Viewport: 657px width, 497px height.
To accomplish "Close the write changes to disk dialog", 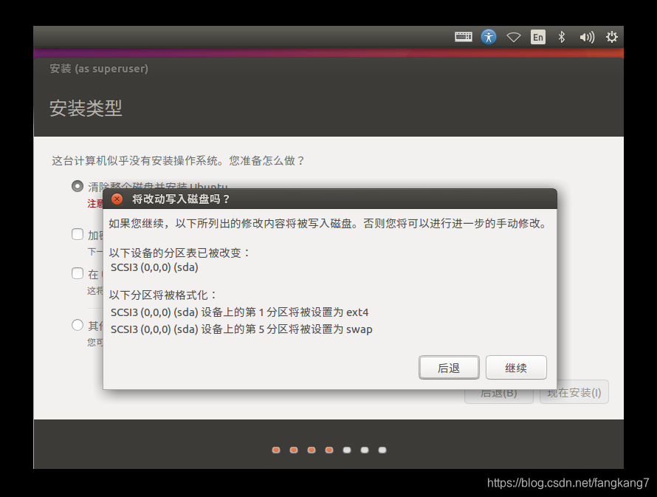I will pos(117,199).
